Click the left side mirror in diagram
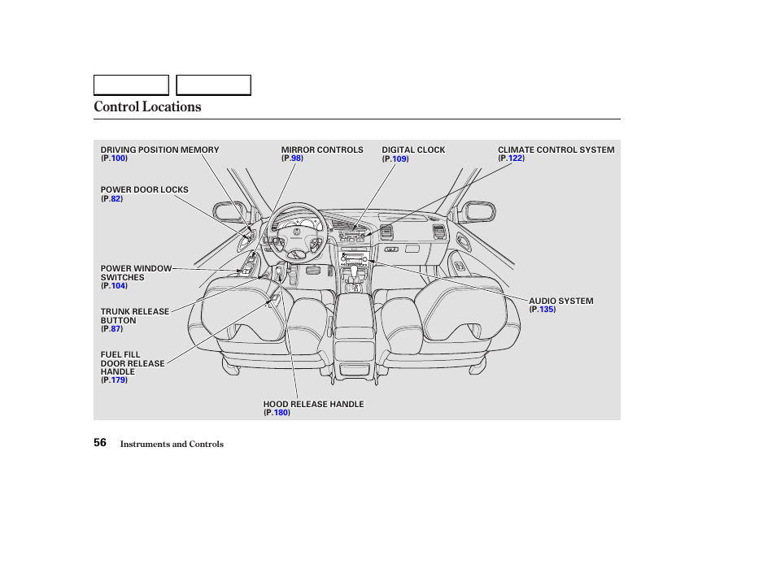The image size is (776, 577). 231,211
